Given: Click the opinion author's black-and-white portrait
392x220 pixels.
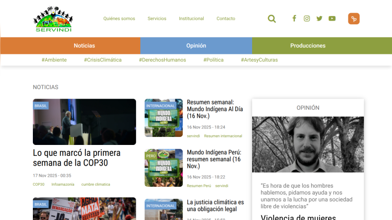Looking at the screenshot, I should click(308, 144).
